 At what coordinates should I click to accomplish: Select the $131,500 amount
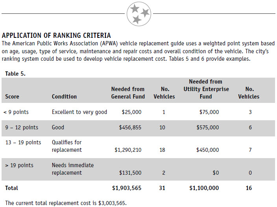point(130,173)
